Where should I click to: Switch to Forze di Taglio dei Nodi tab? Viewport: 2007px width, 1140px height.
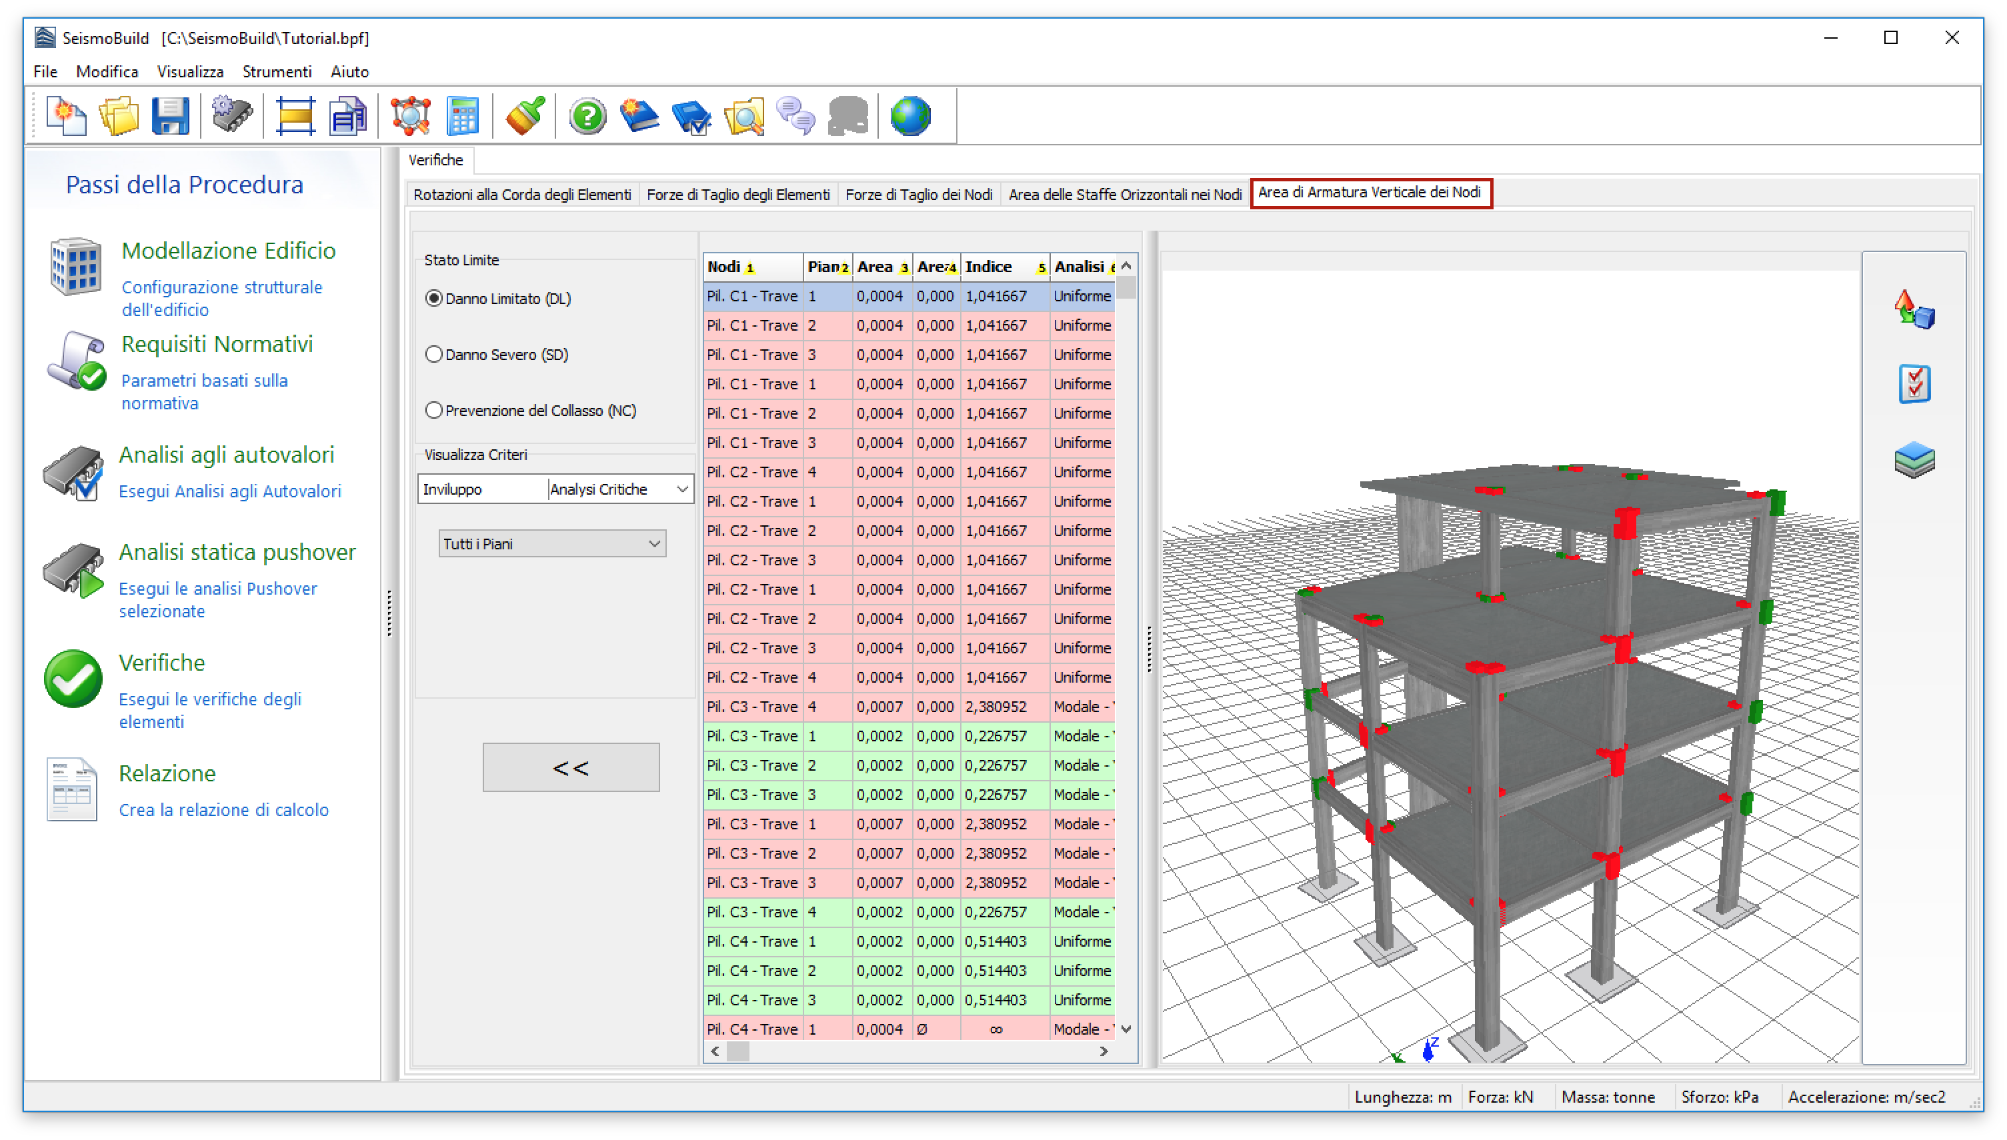[919, 194]
